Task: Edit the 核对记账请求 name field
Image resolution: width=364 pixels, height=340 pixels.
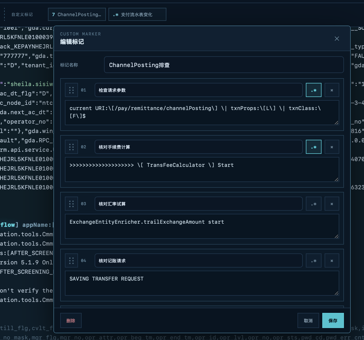Action: pyautogui.click(x=199, y=261)
